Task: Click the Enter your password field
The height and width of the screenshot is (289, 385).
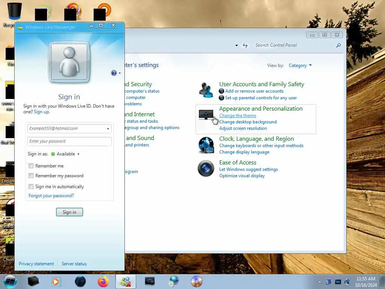Action: pyautogui.click(x=70, y=141)
